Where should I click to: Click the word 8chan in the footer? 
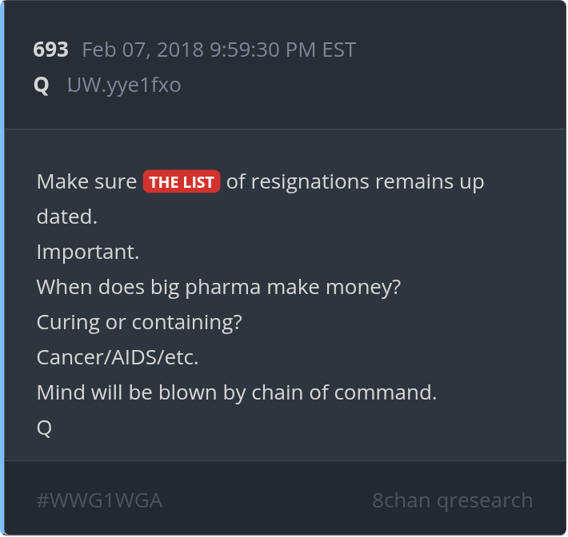pyautogui.click(x=400, y=501)
